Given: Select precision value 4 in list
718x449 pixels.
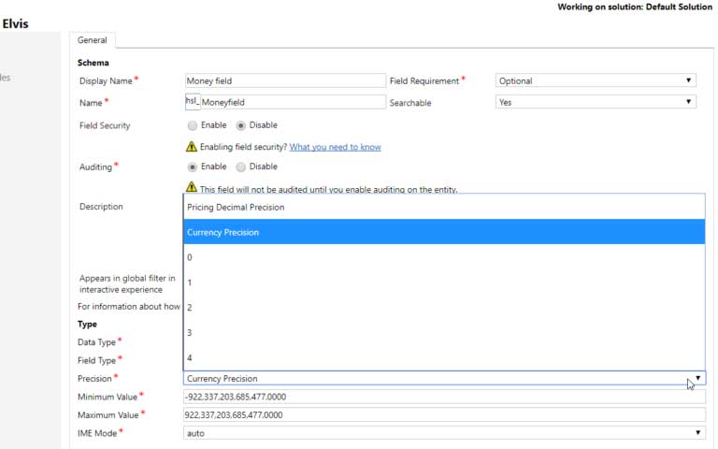Looking at the screenshot, I should [444, 358].
